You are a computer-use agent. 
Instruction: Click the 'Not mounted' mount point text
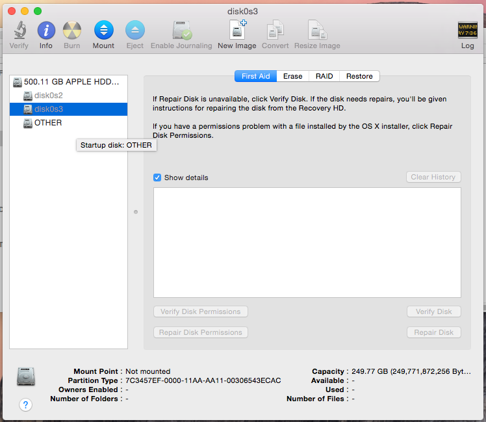click(x=148, y=371)
